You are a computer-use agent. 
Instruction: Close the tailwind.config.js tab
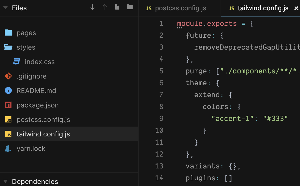(296, 8)
